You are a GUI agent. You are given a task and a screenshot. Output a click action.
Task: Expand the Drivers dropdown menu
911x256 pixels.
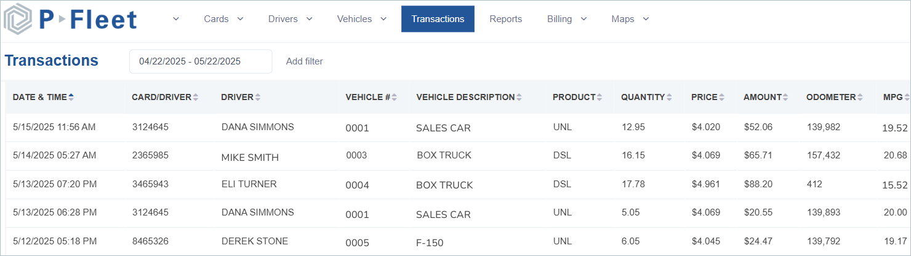coord(291,19)
